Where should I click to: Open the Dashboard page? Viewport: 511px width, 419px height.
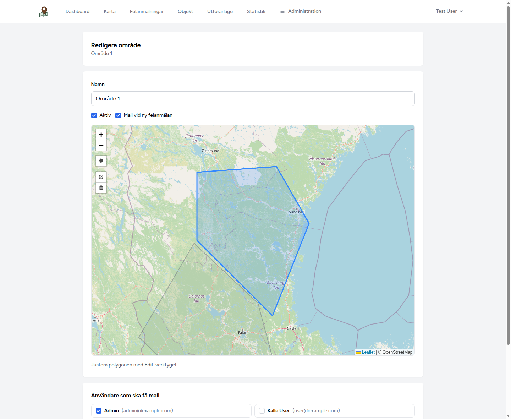point(77,11)
